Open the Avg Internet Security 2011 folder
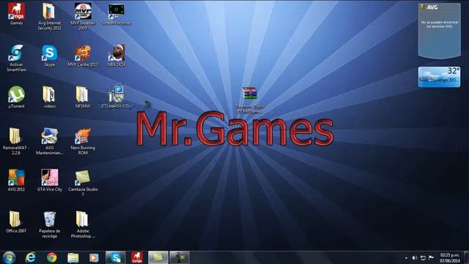Screen dimensions: 469x264 click(49, 16)
